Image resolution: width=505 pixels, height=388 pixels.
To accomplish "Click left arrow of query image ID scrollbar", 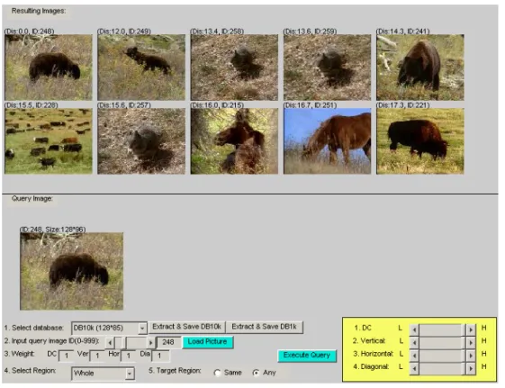I will pyautogui.click(x=110, y=343).
